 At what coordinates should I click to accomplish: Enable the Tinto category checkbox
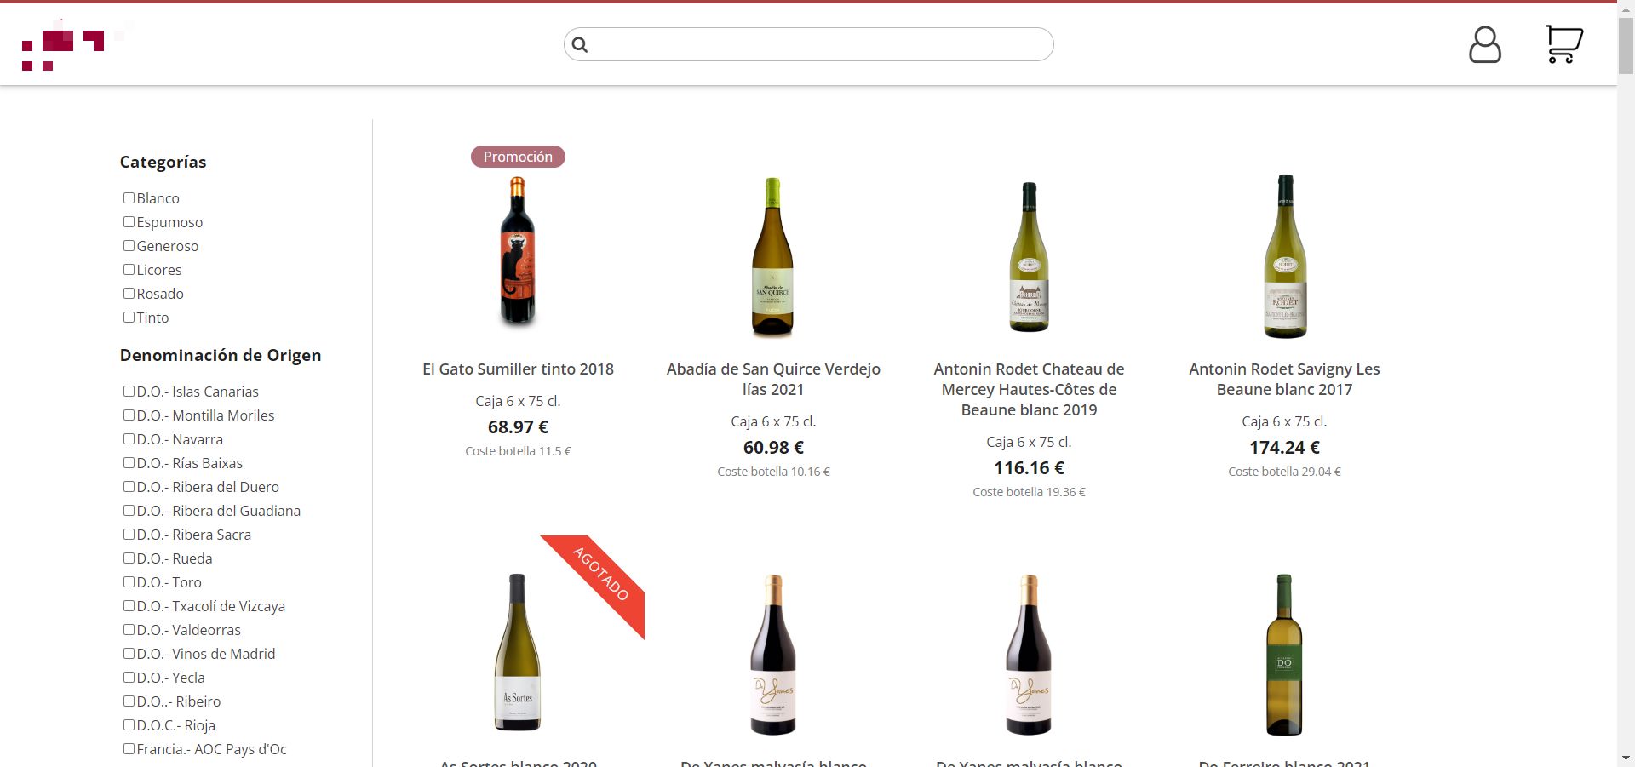pos(129,317)
